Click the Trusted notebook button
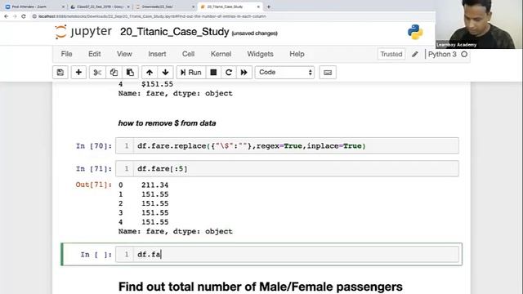Screen dimensions: 523x294 391,54
